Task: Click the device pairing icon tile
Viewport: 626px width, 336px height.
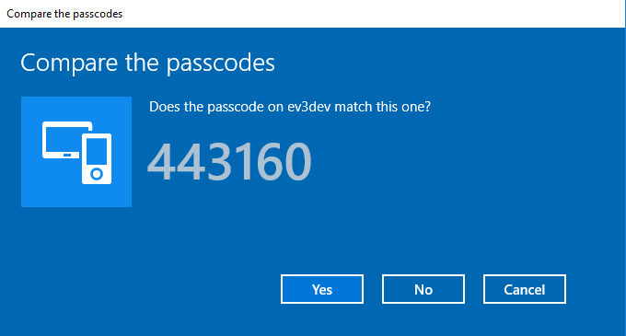Action: click(76, 152)
